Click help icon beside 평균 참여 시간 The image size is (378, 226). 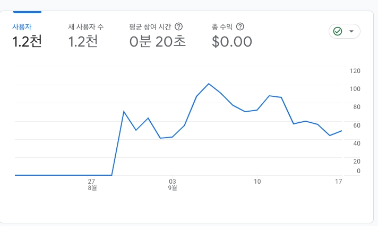[179, 26]
